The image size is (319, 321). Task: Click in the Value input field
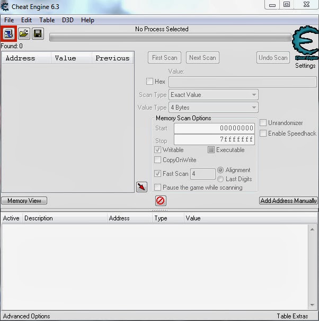[243, 82]
